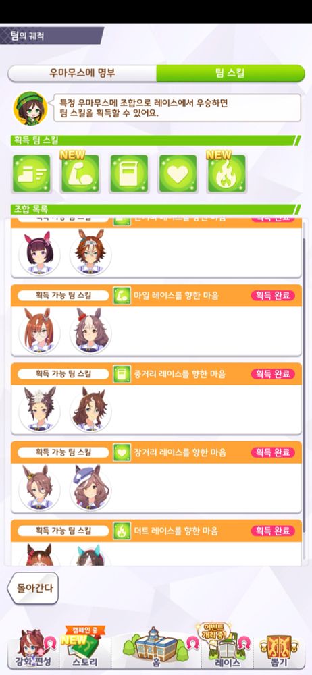Switch to the 우마무스메 명부 tab
Viewport: 312px width, 675px height.
[x=82, y=73]
